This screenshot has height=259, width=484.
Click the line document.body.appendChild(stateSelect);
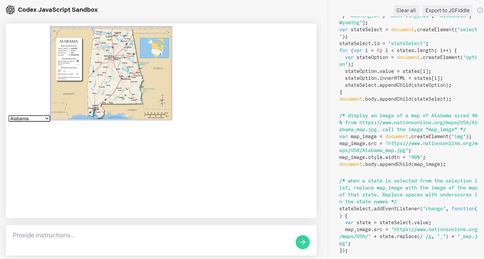[x=395, y=99]
